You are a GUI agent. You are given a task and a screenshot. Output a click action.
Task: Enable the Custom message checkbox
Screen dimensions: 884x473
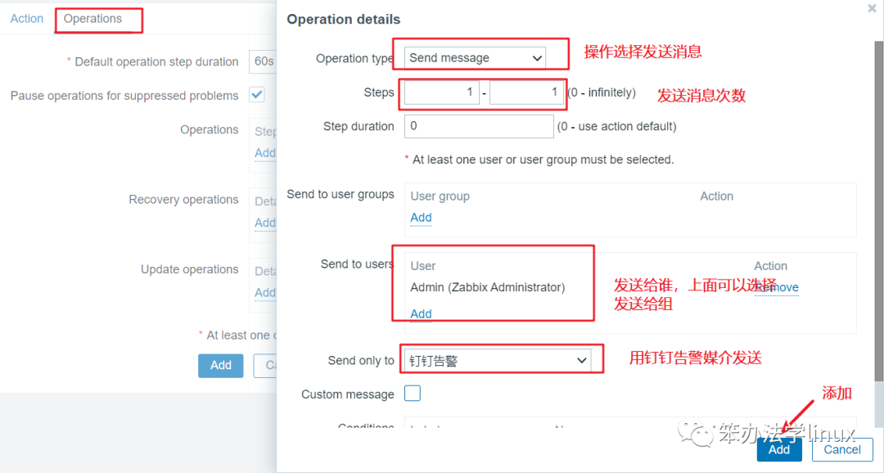412,393
